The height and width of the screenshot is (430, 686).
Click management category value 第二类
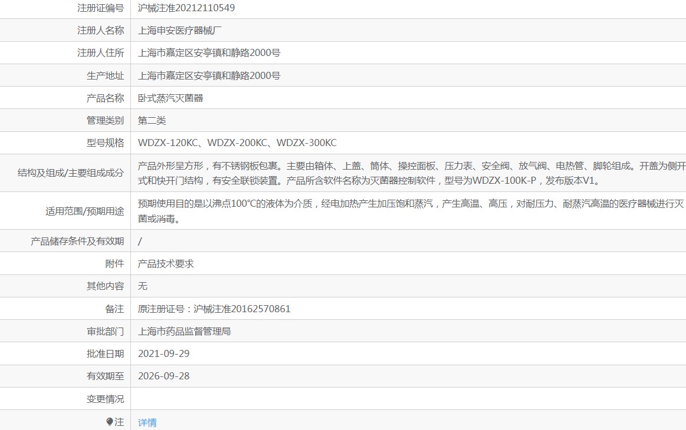[x=152, y=121]
